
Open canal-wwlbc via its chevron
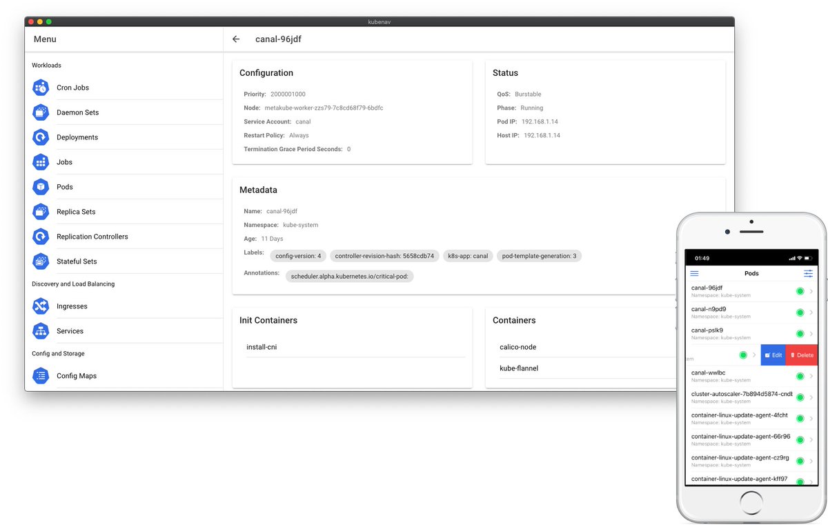811,376
